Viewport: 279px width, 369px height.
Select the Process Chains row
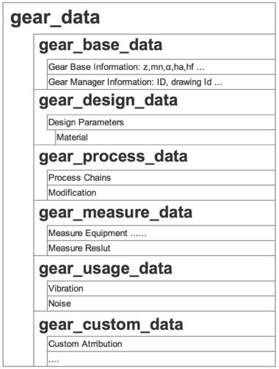[161, 178]
